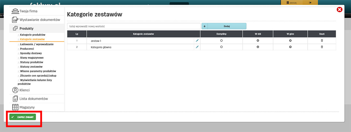
Task: Move 'Kategoria główna' down with arrow icon
Action: coord(258,47)
